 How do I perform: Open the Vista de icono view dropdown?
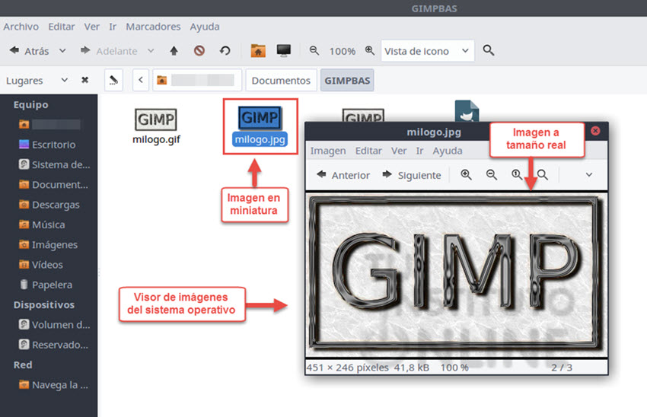pyautogui.click(x=428, y=51)
